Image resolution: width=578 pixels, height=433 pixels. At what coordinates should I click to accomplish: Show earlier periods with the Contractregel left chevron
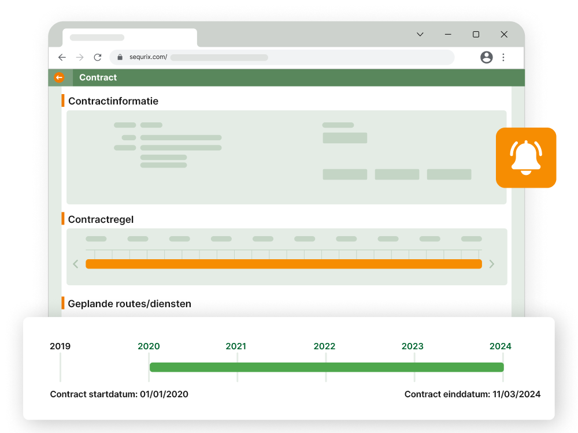click(76, 264)
